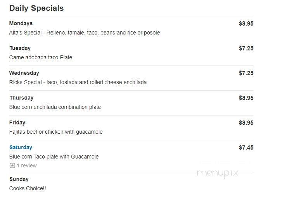Click the Alta's Special description text
This screenshot has width=287, height=205.
85,33
